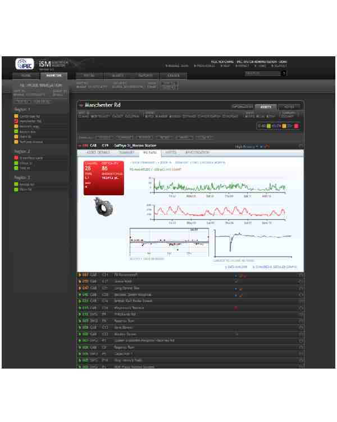Click the IPEC logo
The width and height of the screenshot is (337, 422).
pyautogui.click(x=25, y=64)
